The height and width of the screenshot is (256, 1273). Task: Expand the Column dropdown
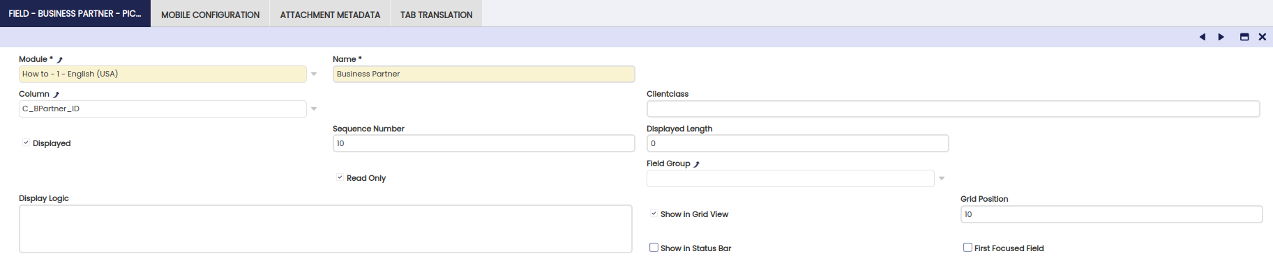tap(314, 109)
